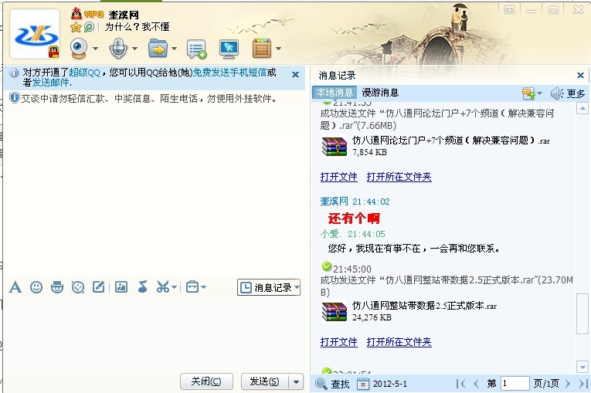
Task: Send a file using folder arrow icon
Action: pyautogui.click(x=158, y=48)
